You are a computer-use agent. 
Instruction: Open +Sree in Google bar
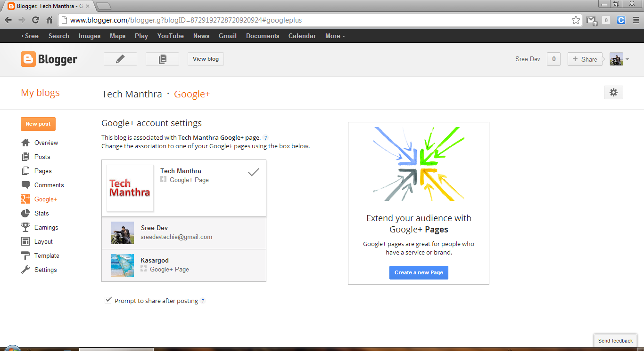click(x=30, y=36)
